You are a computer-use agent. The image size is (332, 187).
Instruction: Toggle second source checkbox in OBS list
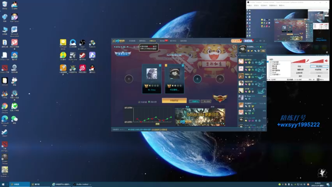pos(271,64)
